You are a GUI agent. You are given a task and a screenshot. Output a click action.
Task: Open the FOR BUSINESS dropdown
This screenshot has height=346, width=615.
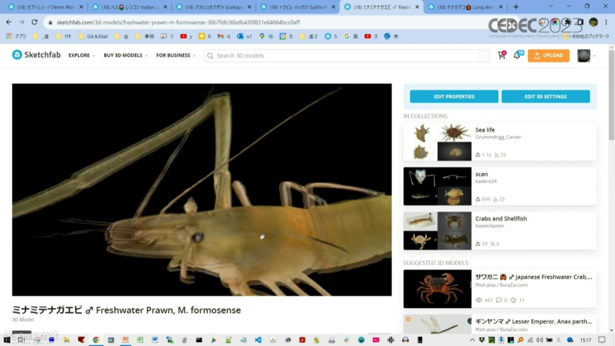pyautogui.click(x=175, y=55)
